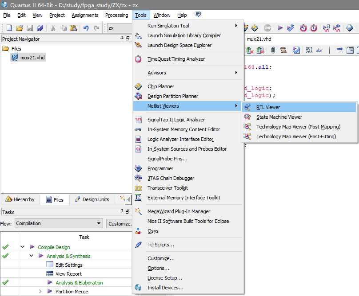
Task: Click the Stop Processing toolbar icon
Action: [267, 28]
